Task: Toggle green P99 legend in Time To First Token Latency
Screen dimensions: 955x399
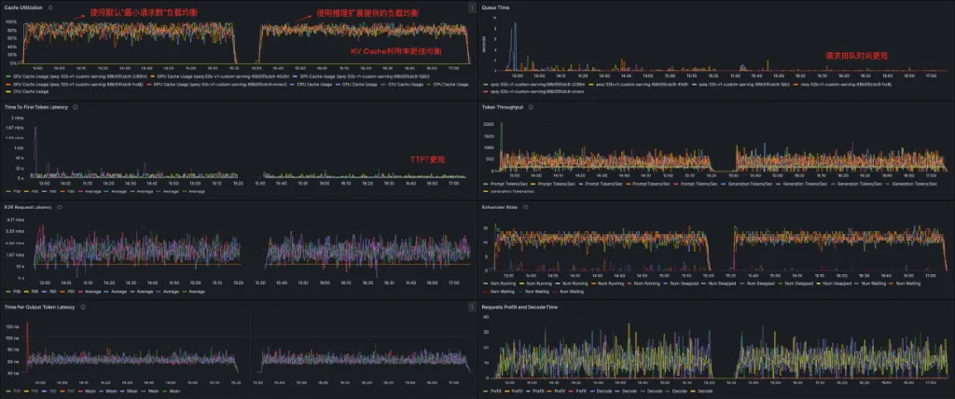Action: point(12,191)
